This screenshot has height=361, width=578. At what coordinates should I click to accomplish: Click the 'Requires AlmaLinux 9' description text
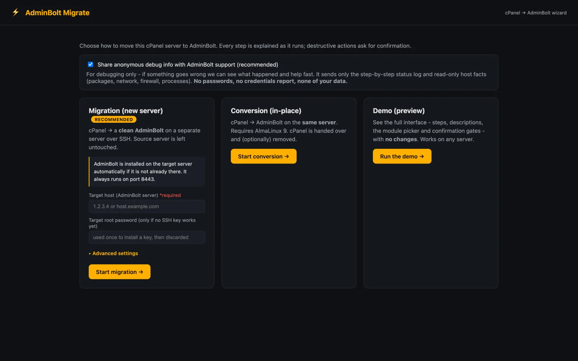(x=259, y=131)
